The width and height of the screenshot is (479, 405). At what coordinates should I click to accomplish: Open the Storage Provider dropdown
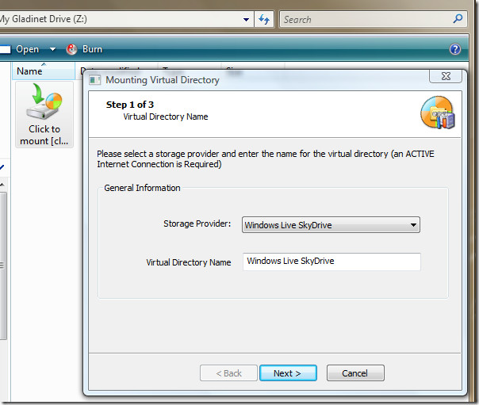331,225
